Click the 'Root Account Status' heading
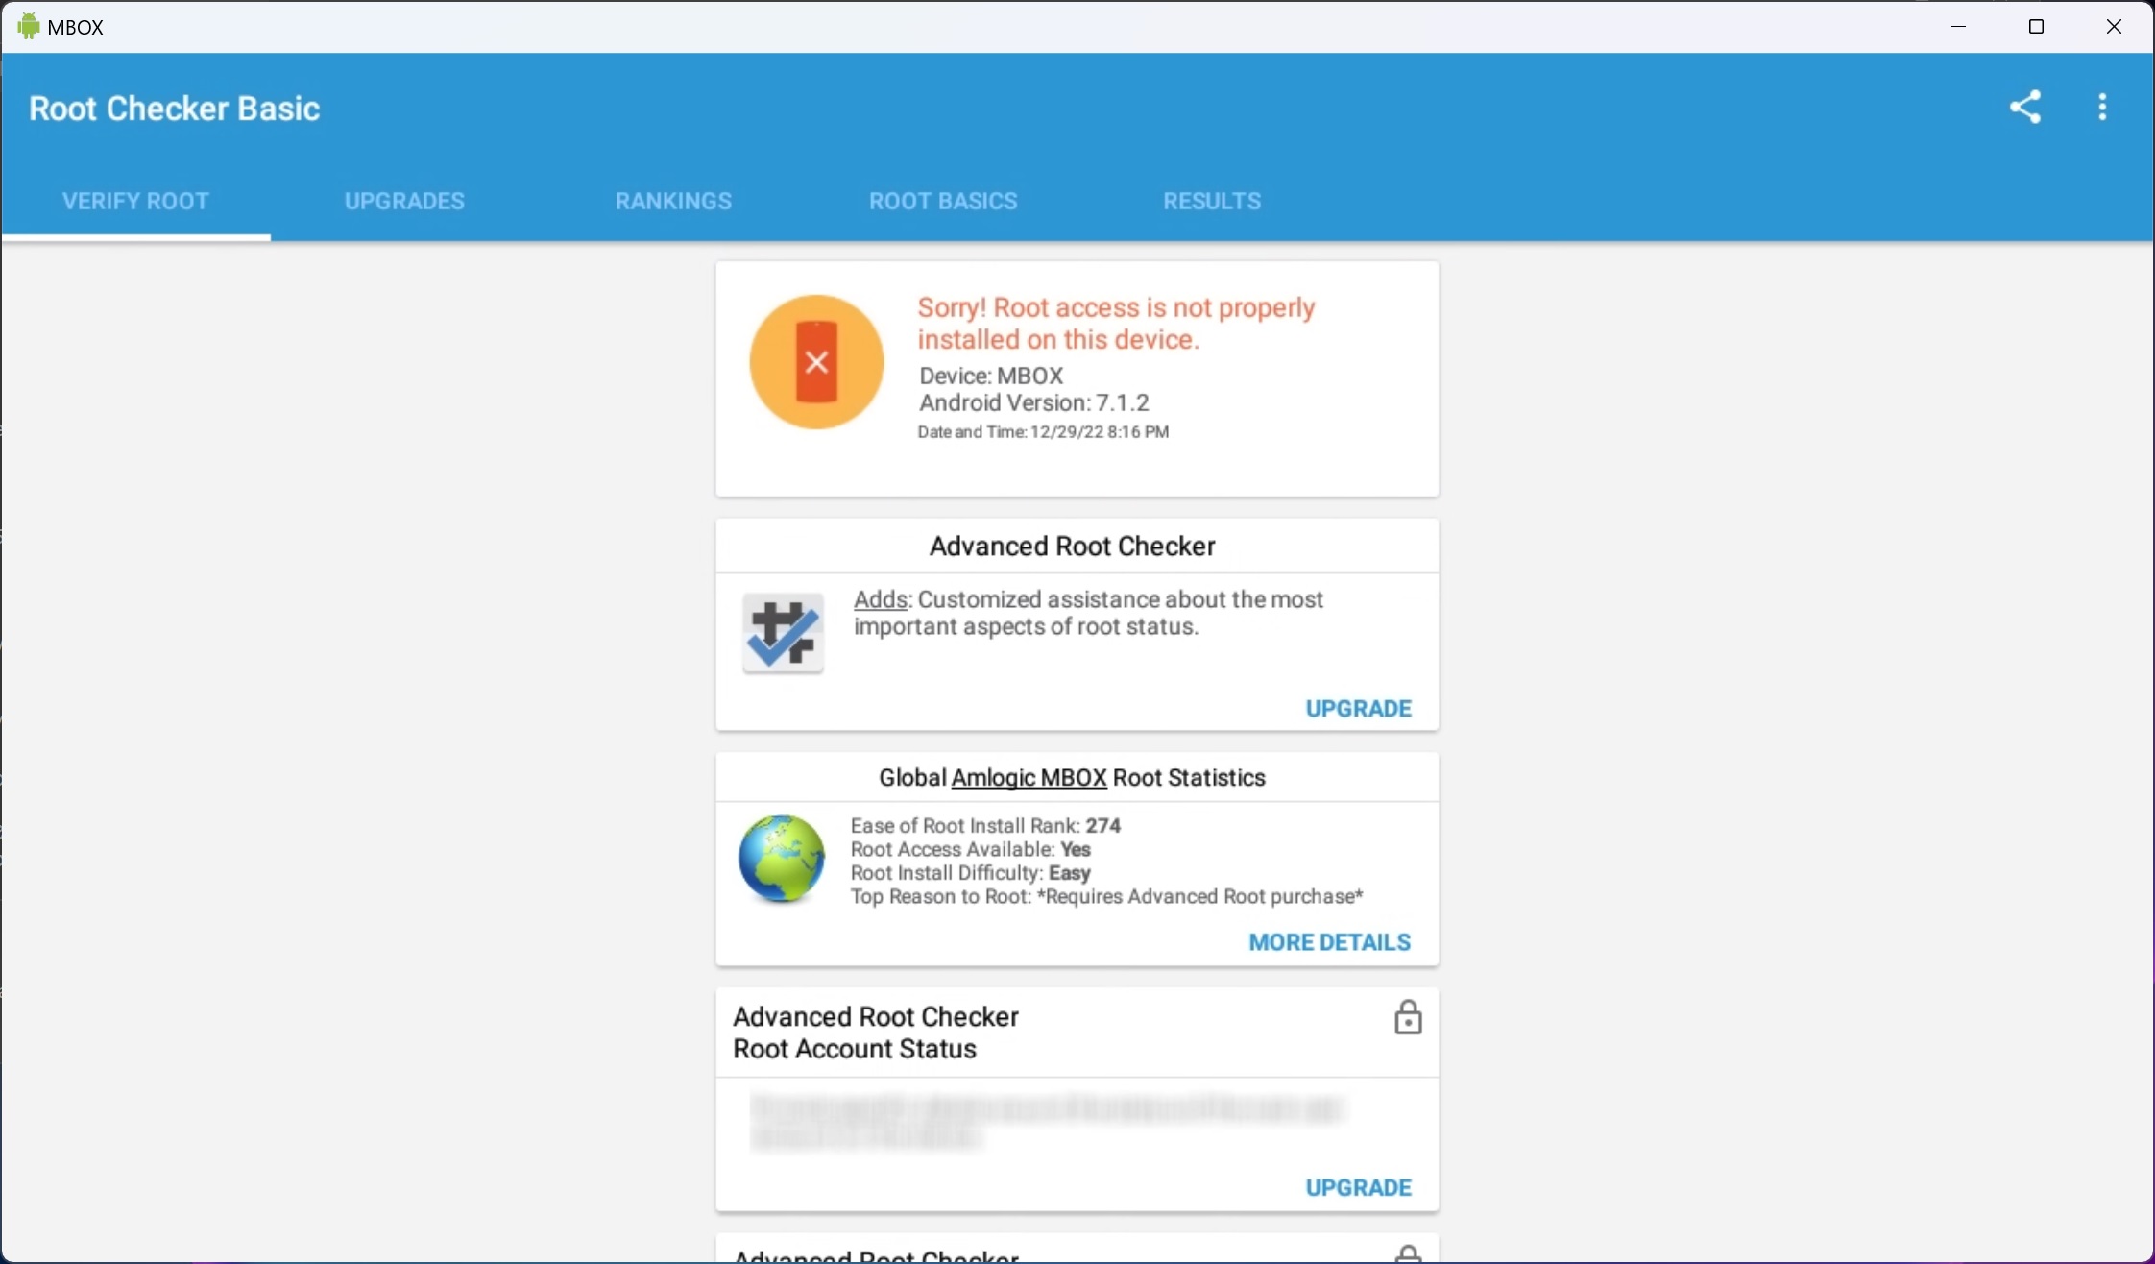Image resolution: width=2155 pixels, height=1264 pixels. [854, 1049]
